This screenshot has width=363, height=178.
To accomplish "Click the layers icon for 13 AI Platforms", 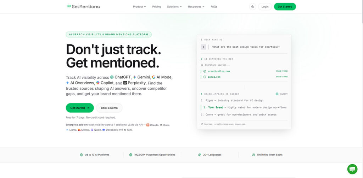I will [81, 155].
